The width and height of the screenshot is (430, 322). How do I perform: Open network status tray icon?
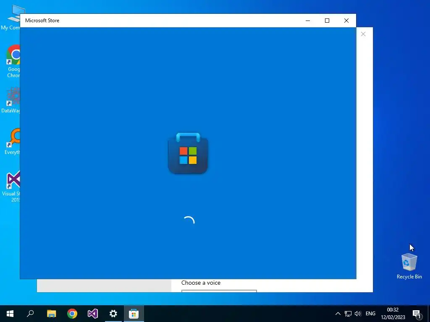coord(348,314)
